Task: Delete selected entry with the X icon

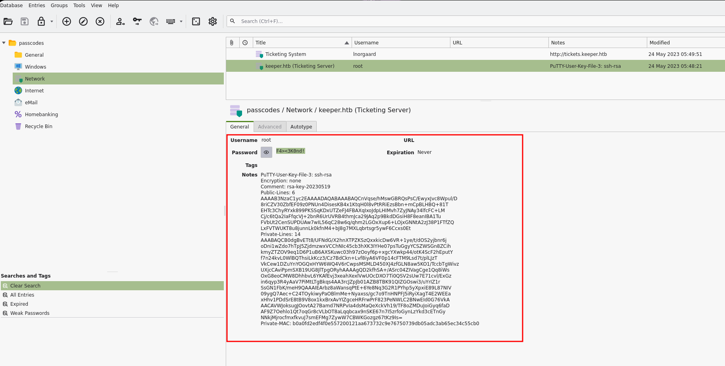Action: pos(100,21)
